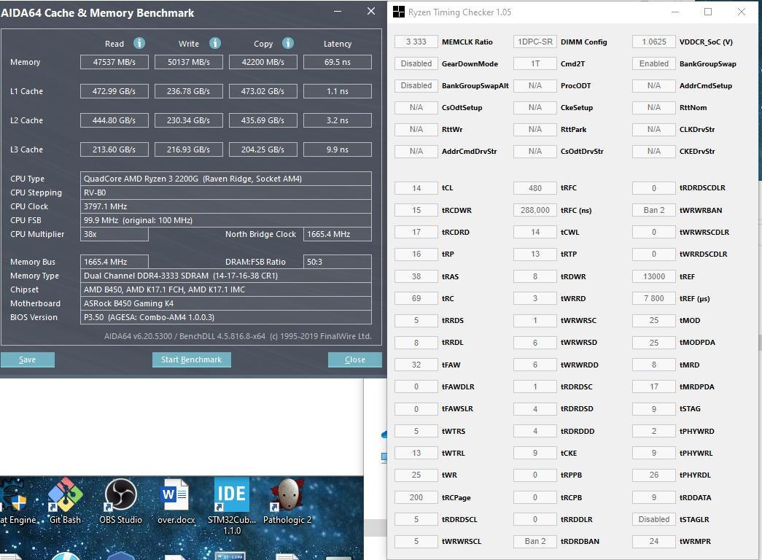
Task: Open the OBS Studio desktop shortcut
Action: click(x=120, y=502)
